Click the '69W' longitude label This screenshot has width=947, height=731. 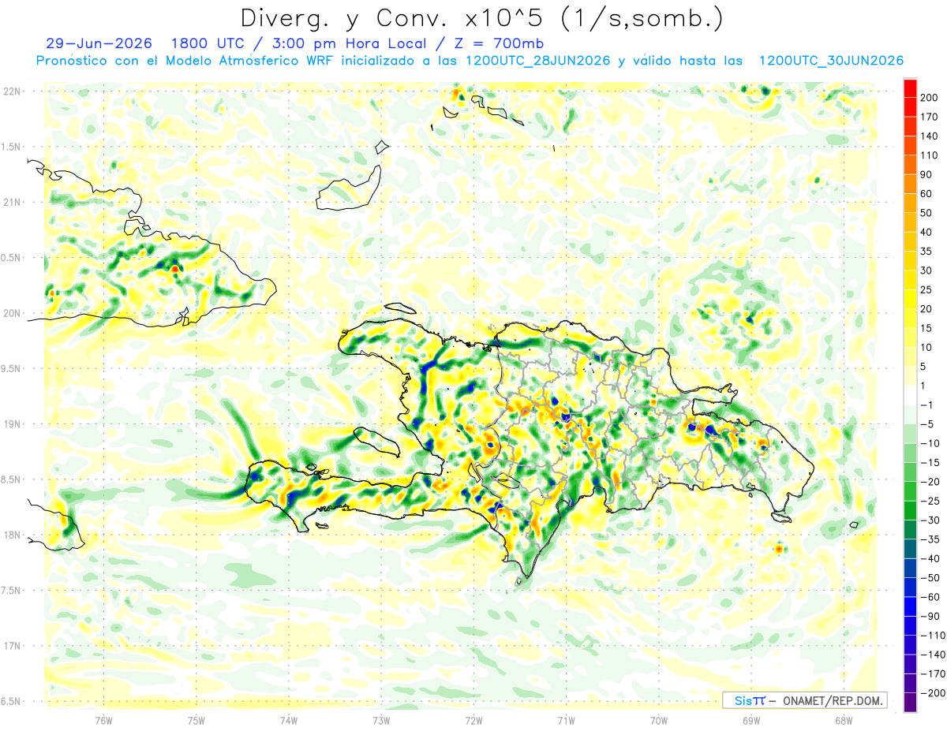[750, 721]
